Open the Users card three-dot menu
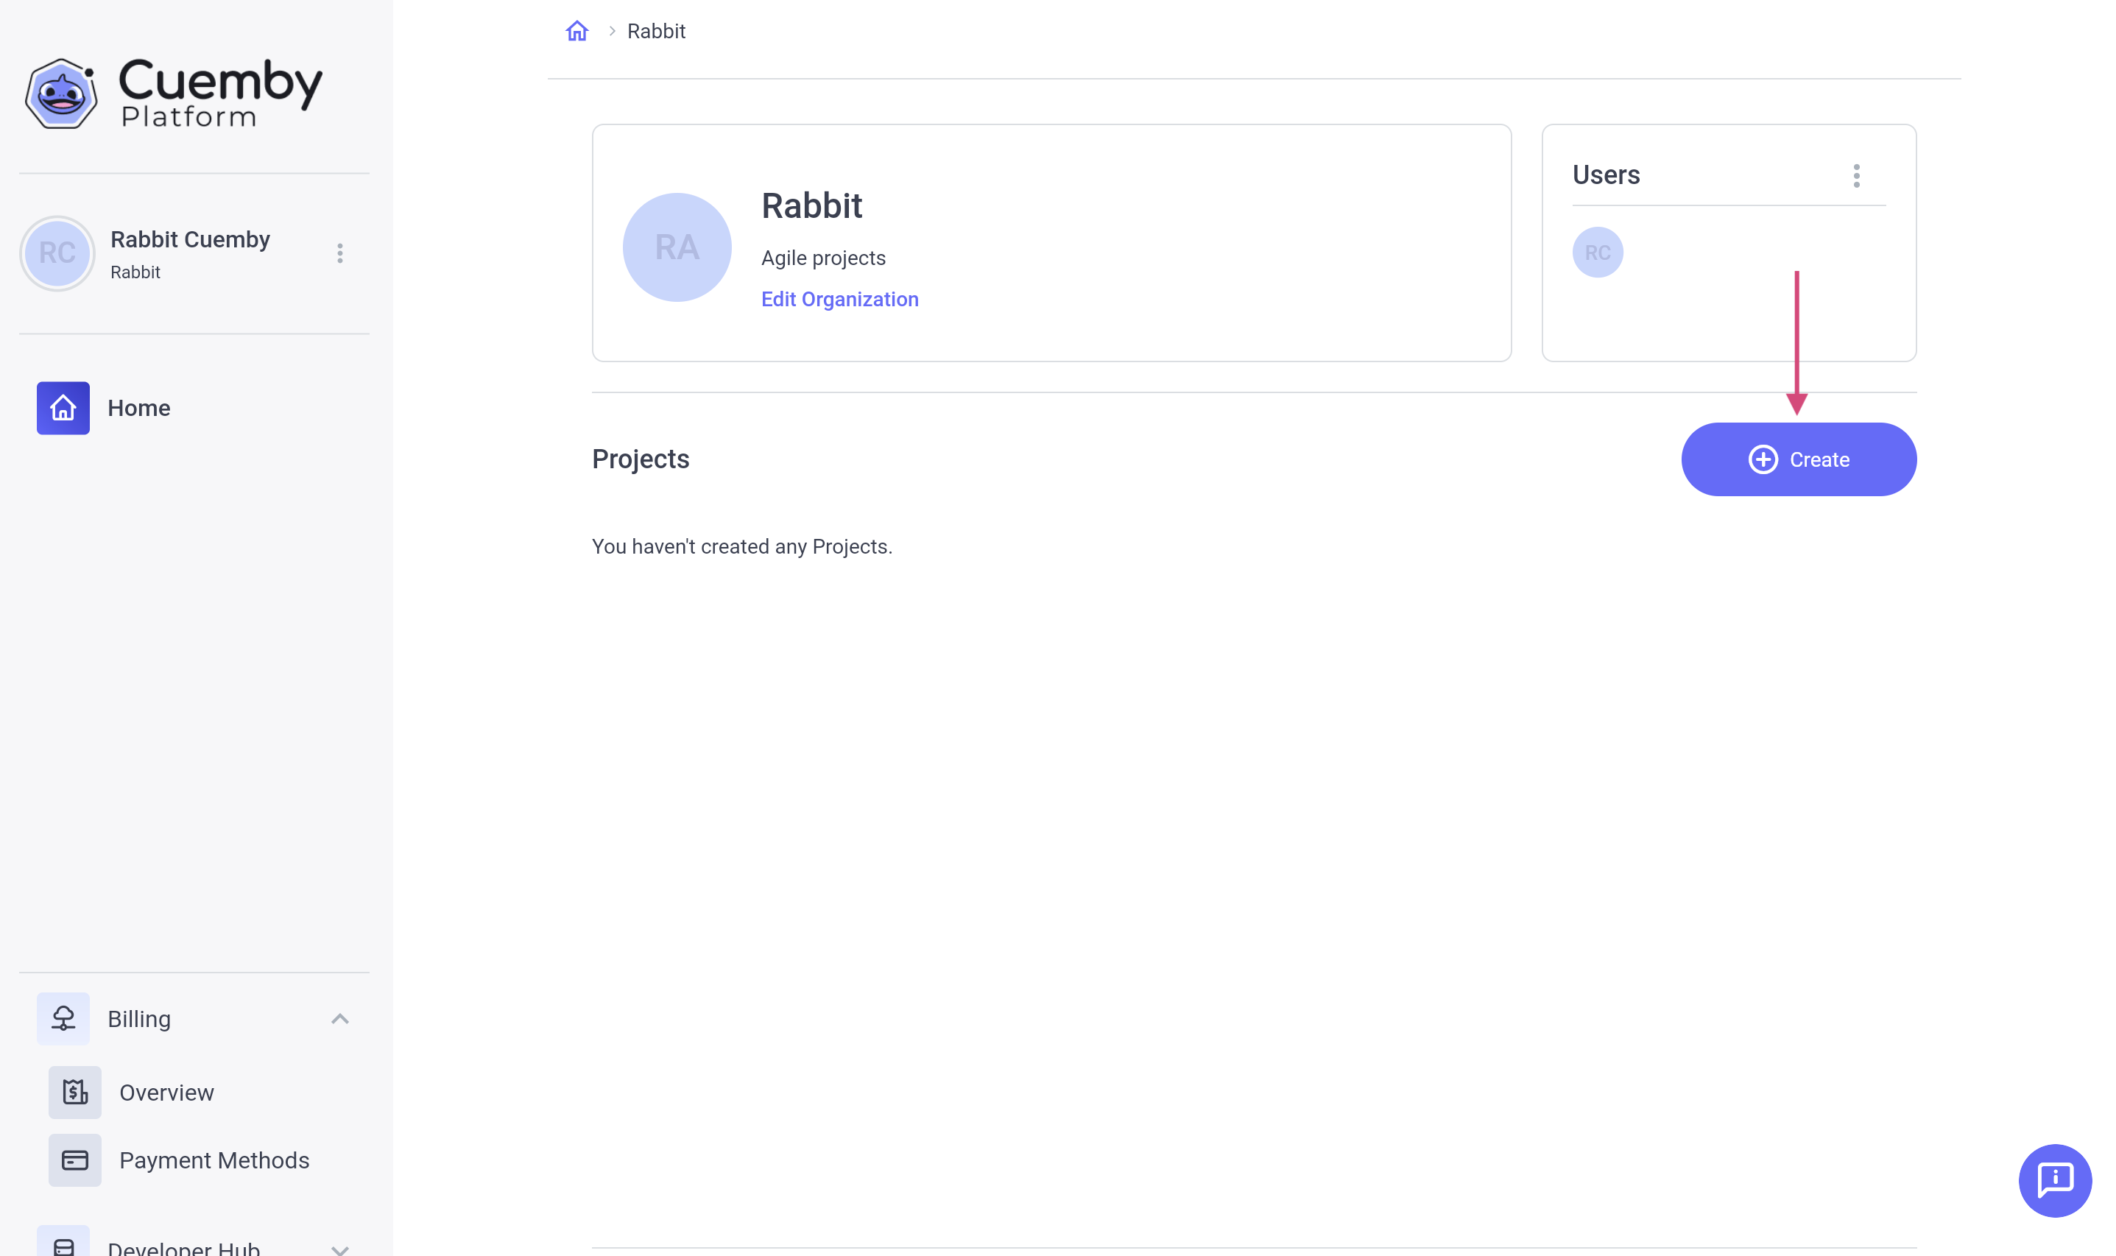This screenshot has width=2116, height=1256. point(1856,175)
